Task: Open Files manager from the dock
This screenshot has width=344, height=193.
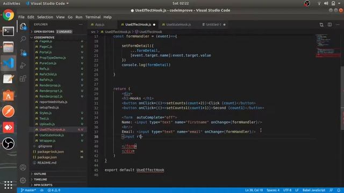Action: click(9, 47)
